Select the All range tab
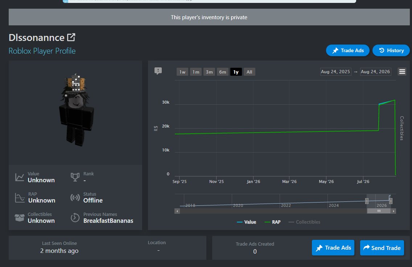The image size is (412, 267). click(x=250, y=72)
